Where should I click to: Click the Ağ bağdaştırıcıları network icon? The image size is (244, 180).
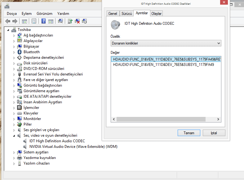click(x=20, y=35)
